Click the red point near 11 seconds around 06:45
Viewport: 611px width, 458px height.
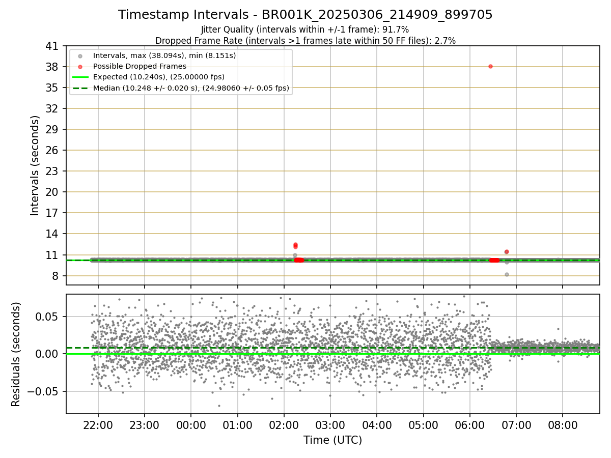(x=507, y=251)
